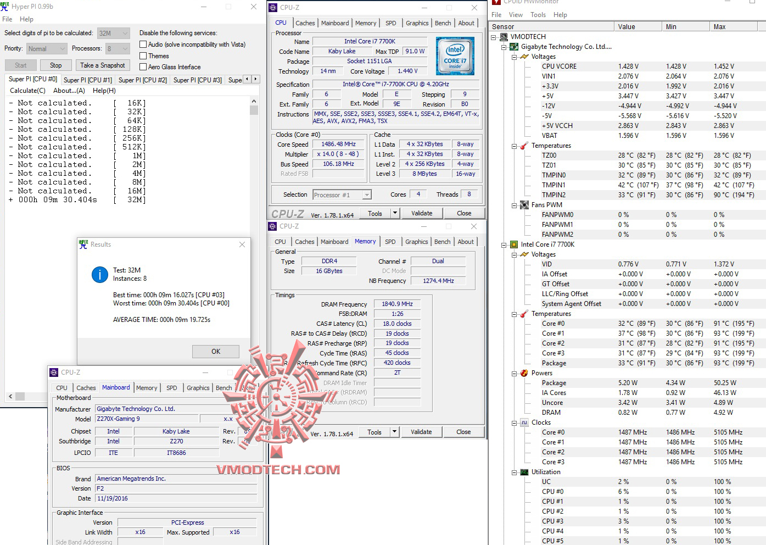766x545 pixels.
Task: Select the VMODTECH computer icon in HWMonitor
Action: (504, 37)
